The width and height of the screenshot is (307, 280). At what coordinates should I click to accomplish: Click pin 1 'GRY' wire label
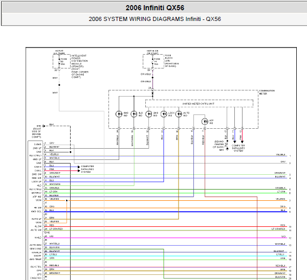click(x=52, y=143)
